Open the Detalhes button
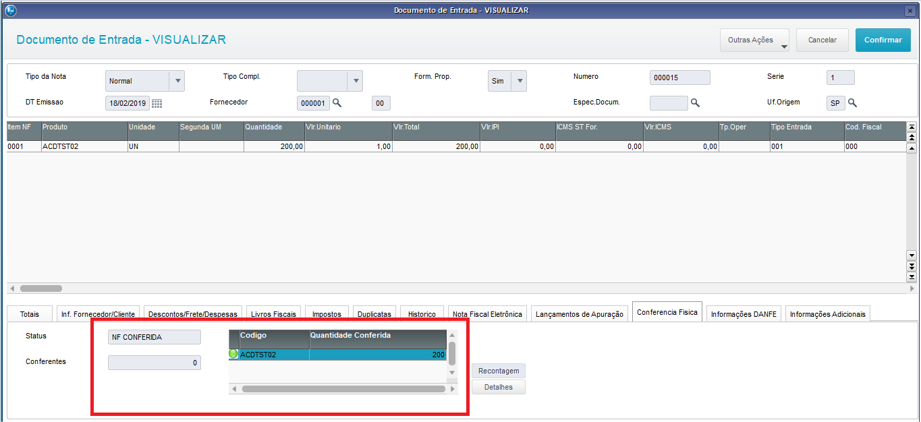This screenshot has height=422, width=921. tap(499, 387)
